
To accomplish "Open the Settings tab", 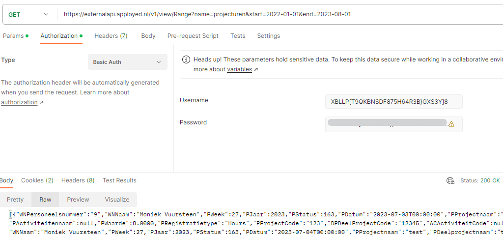I will 269,35.
